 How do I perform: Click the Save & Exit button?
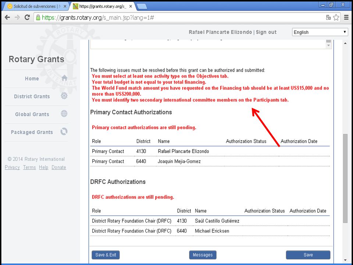point(106,255)
